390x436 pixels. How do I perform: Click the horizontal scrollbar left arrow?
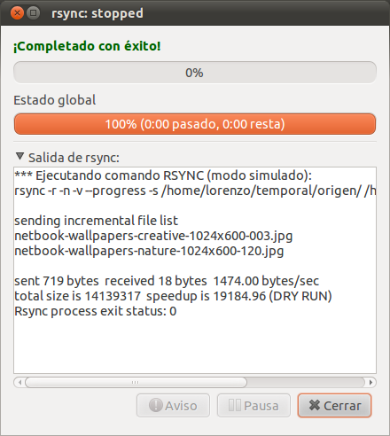click(19, 383)
